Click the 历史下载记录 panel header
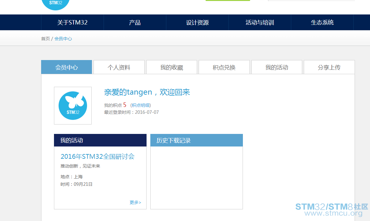This screenshot has width=370, height=221. (196, 140)
